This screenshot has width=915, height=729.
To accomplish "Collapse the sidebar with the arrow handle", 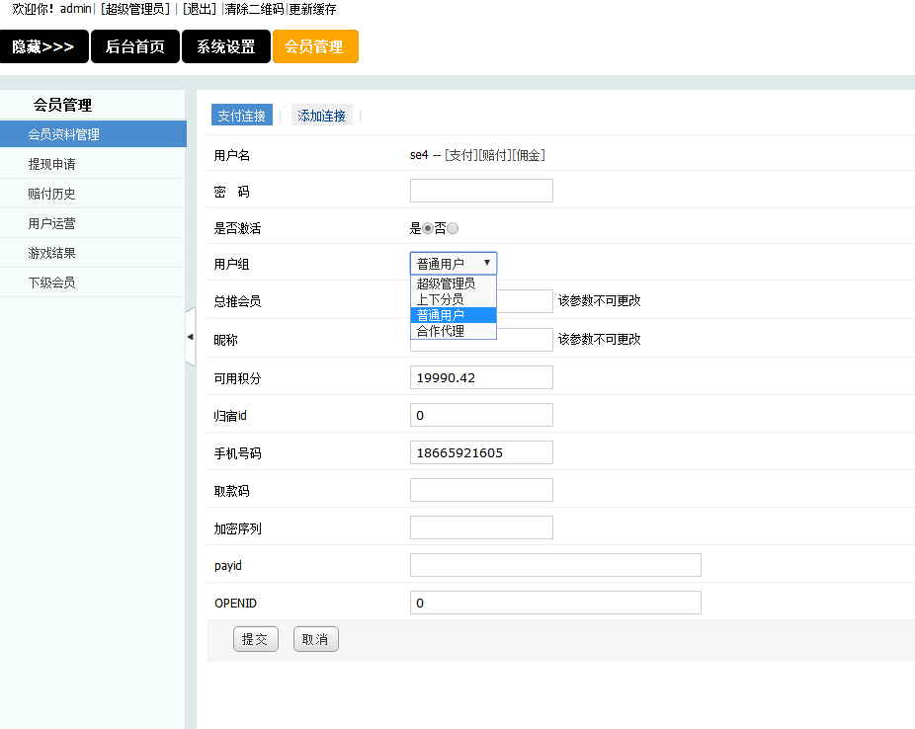I will [191, 336].
